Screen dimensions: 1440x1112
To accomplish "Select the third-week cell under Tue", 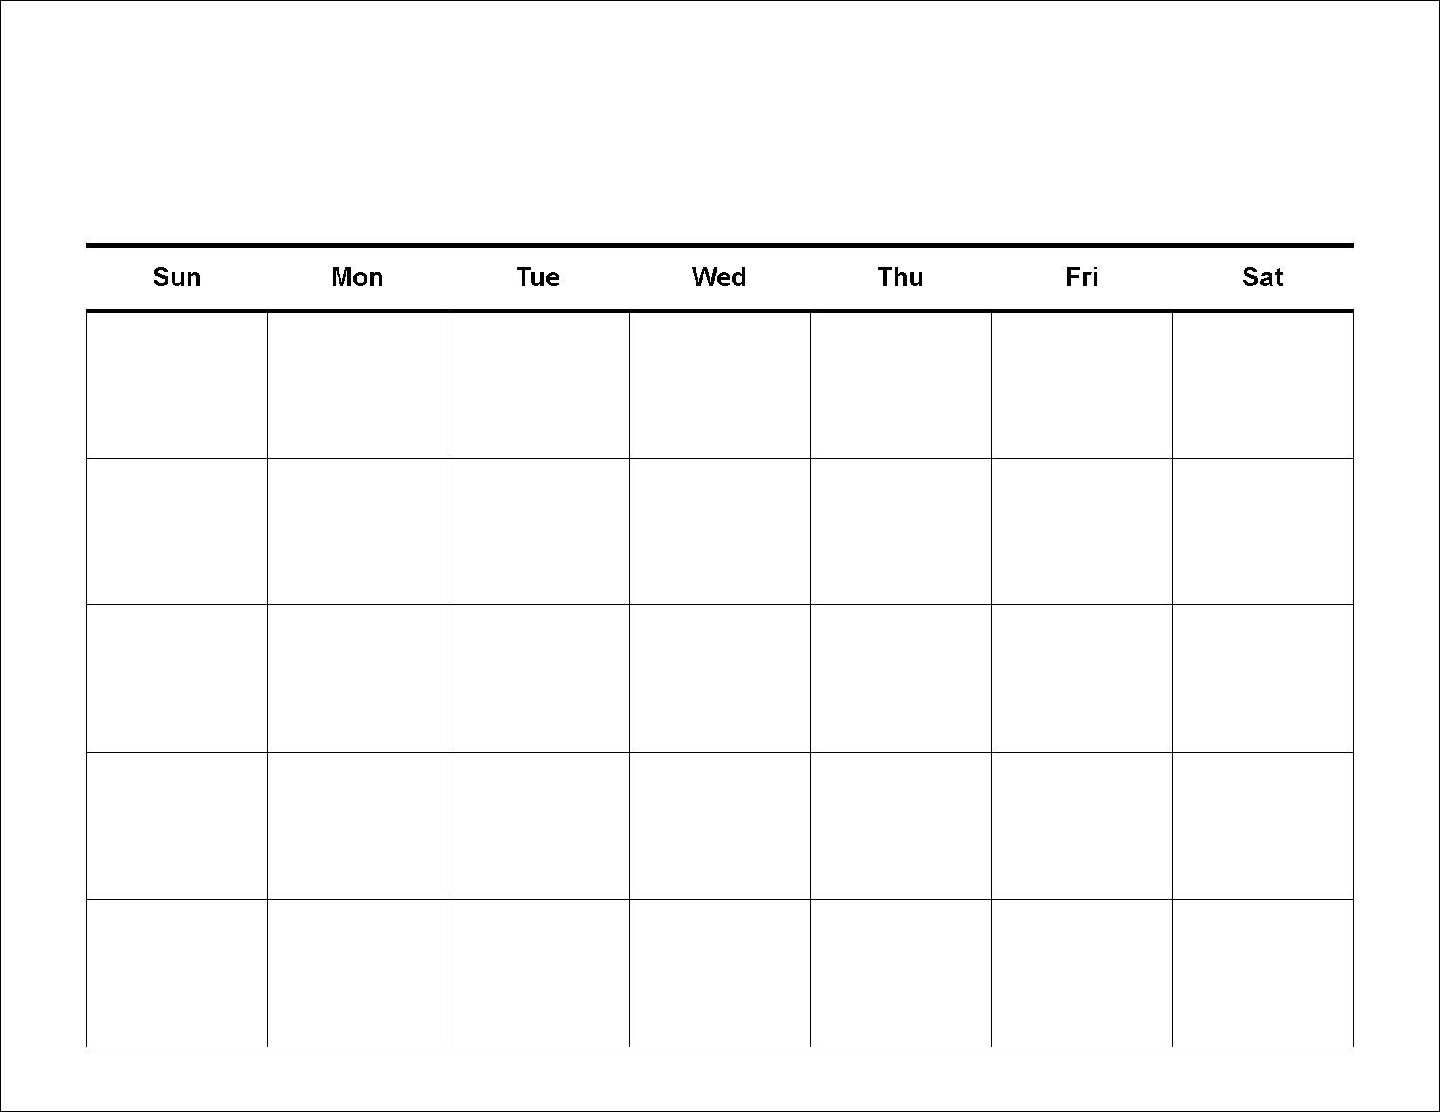I will tap(539, 679).
